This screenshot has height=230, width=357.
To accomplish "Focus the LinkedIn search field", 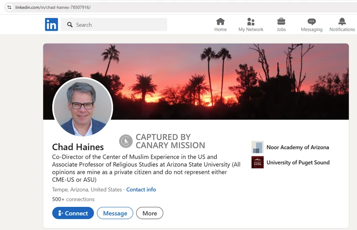I will 114,25.
